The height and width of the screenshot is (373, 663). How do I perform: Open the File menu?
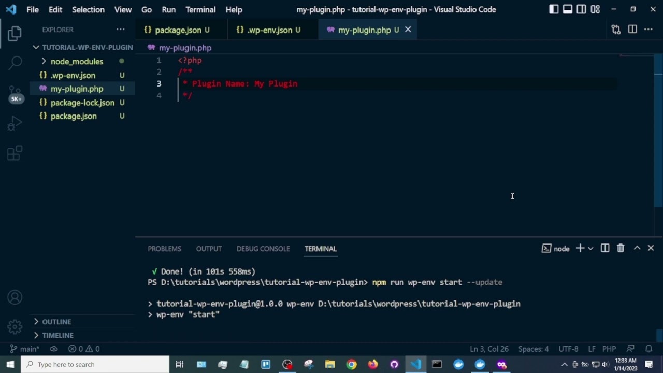pyautogui.click(x=33, y=9)
